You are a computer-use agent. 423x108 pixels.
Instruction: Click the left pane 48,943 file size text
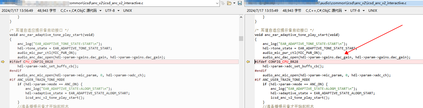pos(47,10)
